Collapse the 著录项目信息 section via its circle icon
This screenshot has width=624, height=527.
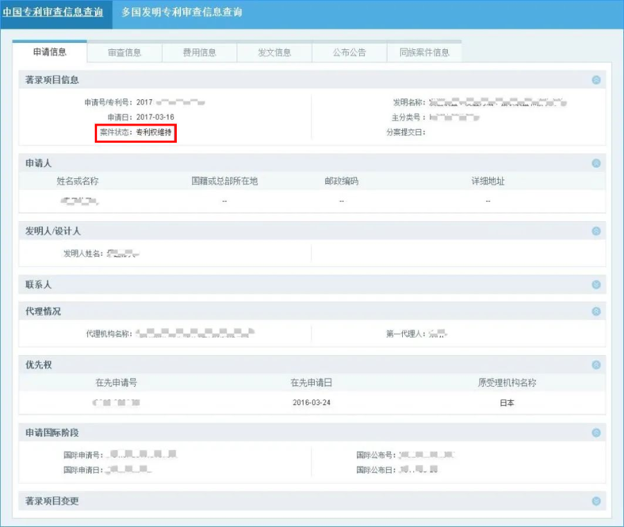click(597, 80)
